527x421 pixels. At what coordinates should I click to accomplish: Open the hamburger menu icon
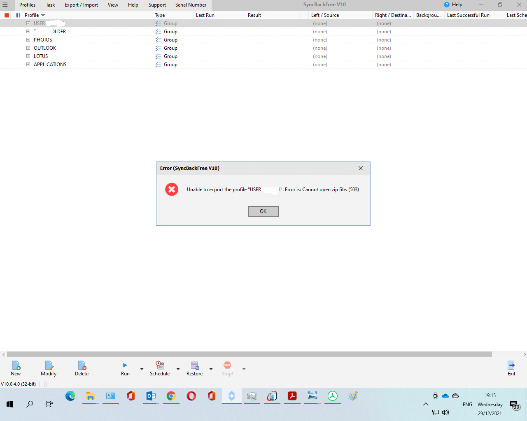click(5, 5)
